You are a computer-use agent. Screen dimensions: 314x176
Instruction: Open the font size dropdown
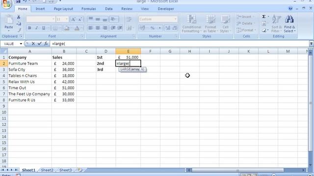[67, 19]
